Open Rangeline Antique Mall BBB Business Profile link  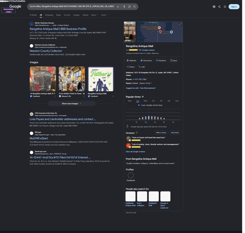[58, 29]
